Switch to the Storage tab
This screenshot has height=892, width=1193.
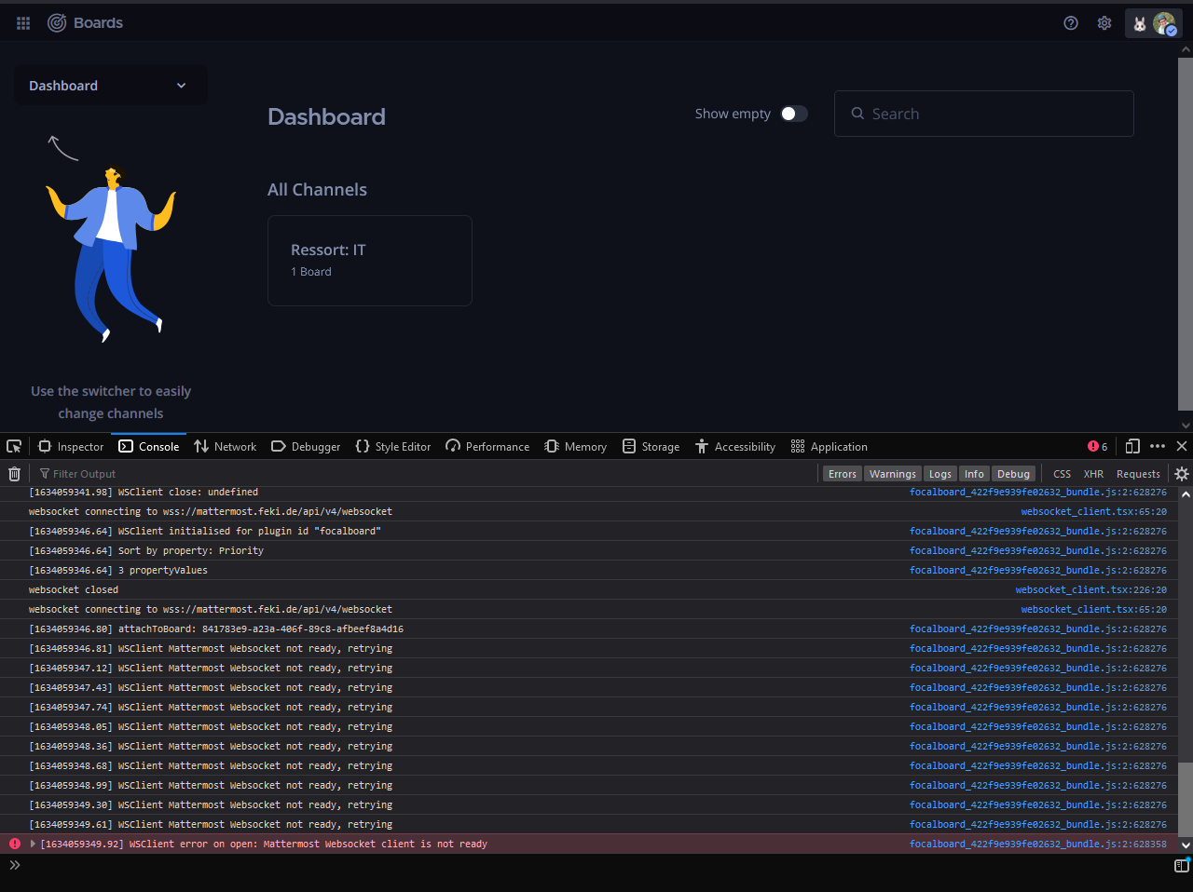click(651, 447)
